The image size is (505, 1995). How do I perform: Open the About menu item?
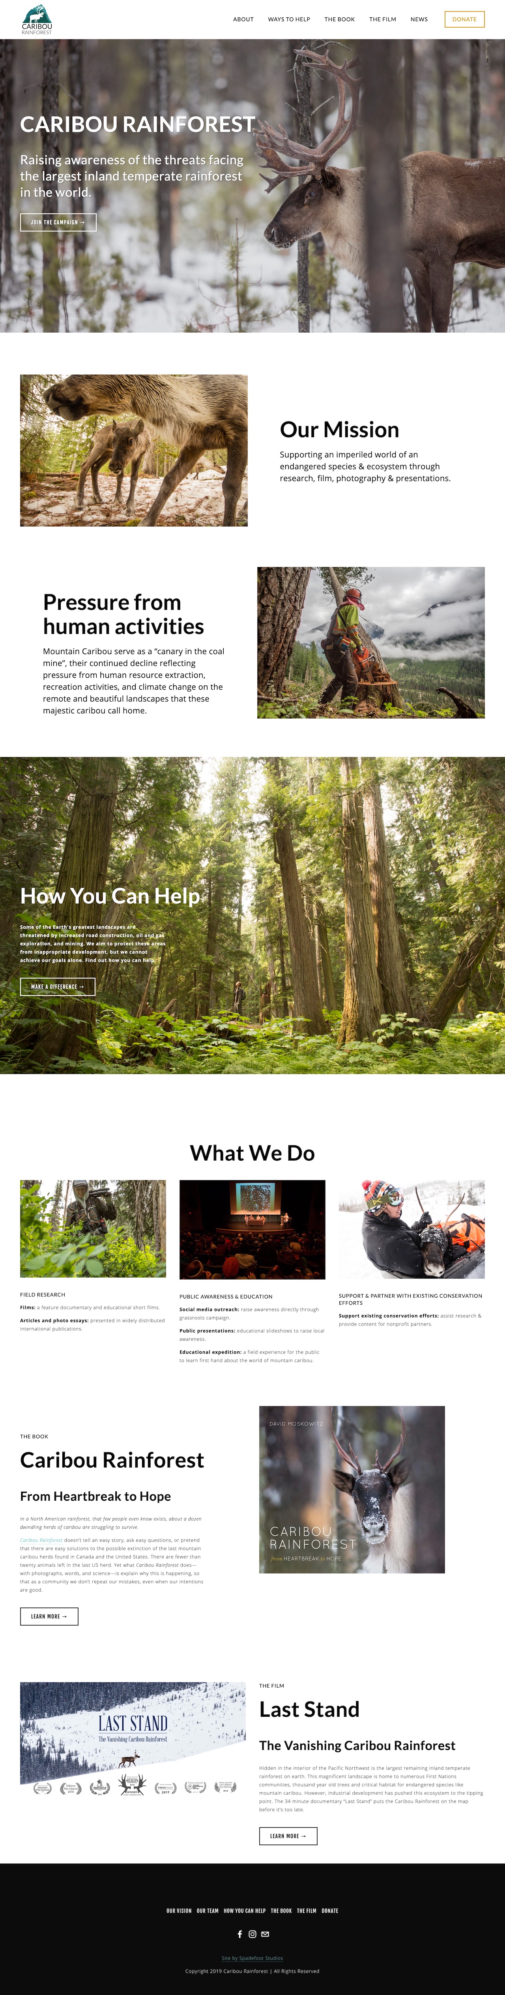tap(243, 19)
